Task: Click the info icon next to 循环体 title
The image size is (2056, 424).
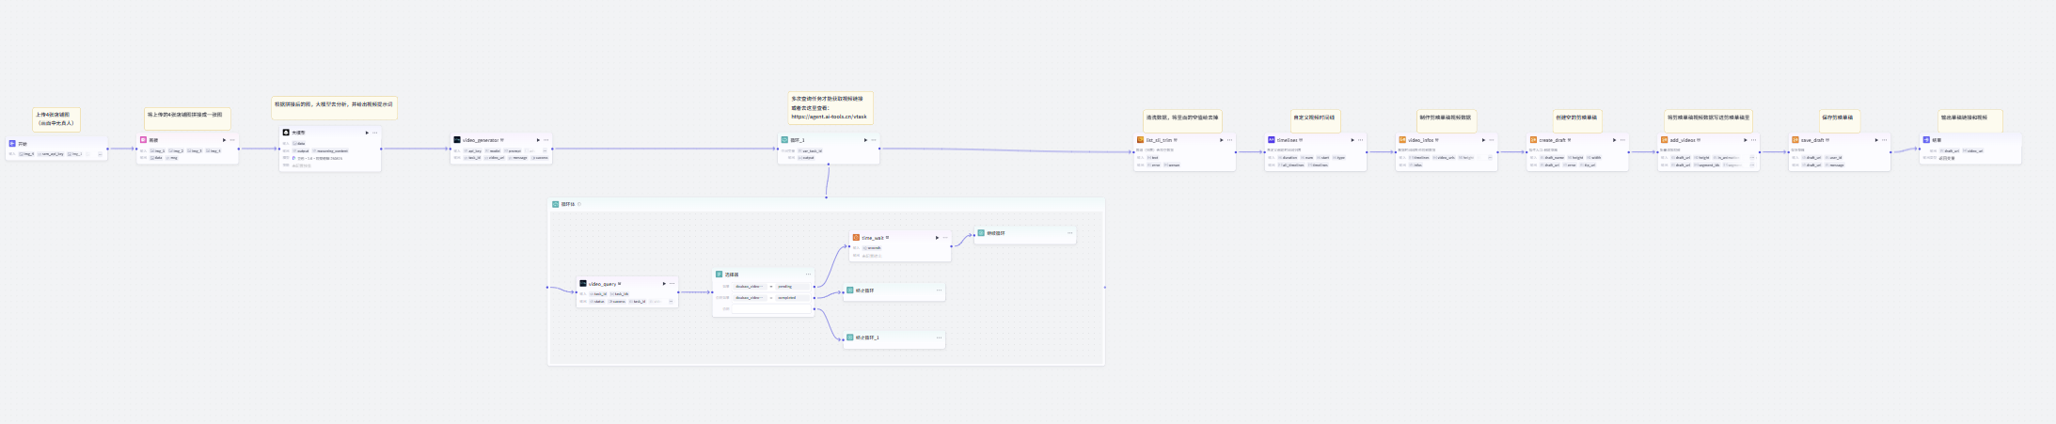Action: [x=579, y=204]
